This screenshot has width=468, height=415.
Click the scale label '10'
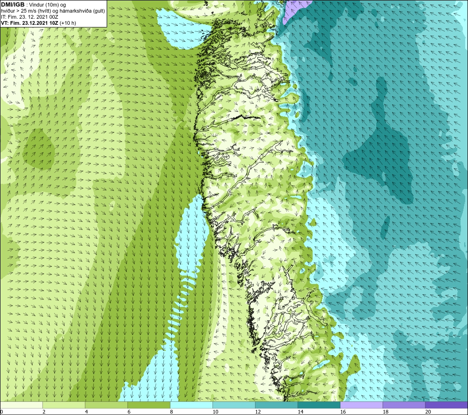215,412
